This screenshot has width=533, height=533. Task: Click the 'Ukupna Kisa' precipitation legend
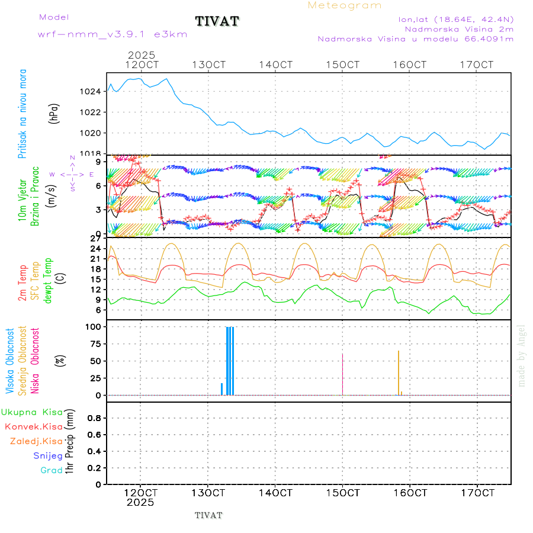click(32, 412)
